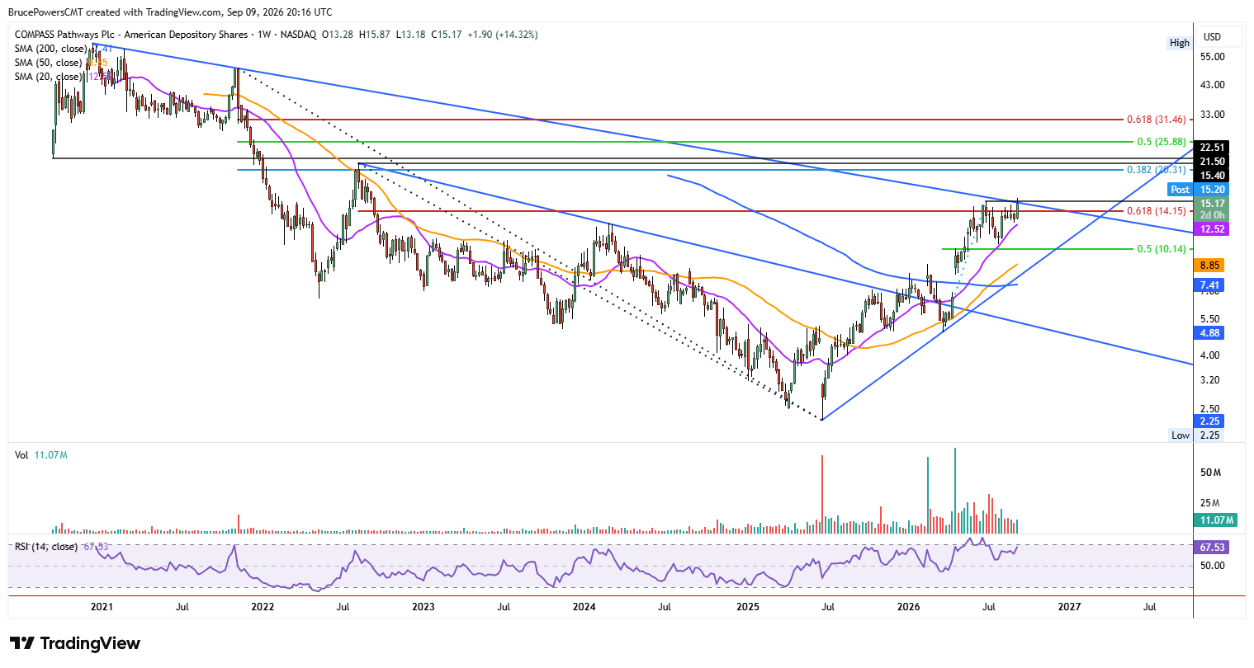Click the green 11.07M volume axis label
This screenshot has width=1254, height=668.
click(1215, 520)
